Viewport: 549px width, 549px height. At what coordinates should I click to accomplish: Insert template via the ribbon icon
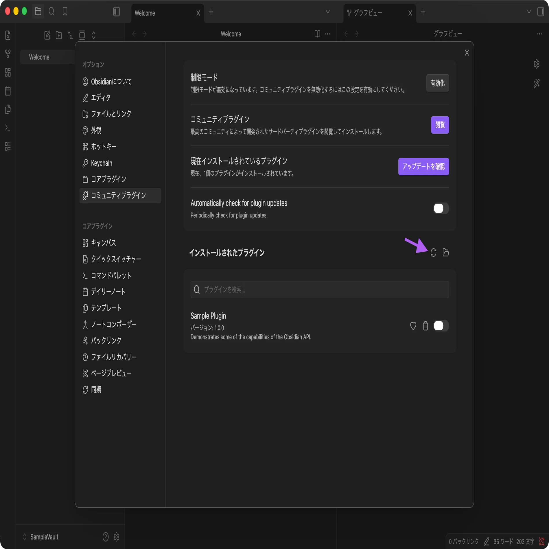(x=8, y=109)
